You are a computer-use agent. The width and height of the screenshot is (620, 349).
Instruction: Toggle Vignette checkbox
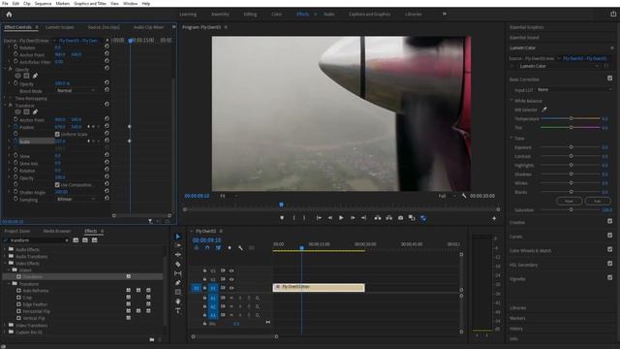click(x=609, y=278)
